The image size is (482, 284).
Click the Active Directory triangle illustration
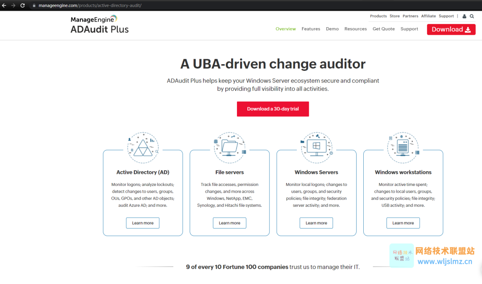pyautogui.click(x=143, y=148)
